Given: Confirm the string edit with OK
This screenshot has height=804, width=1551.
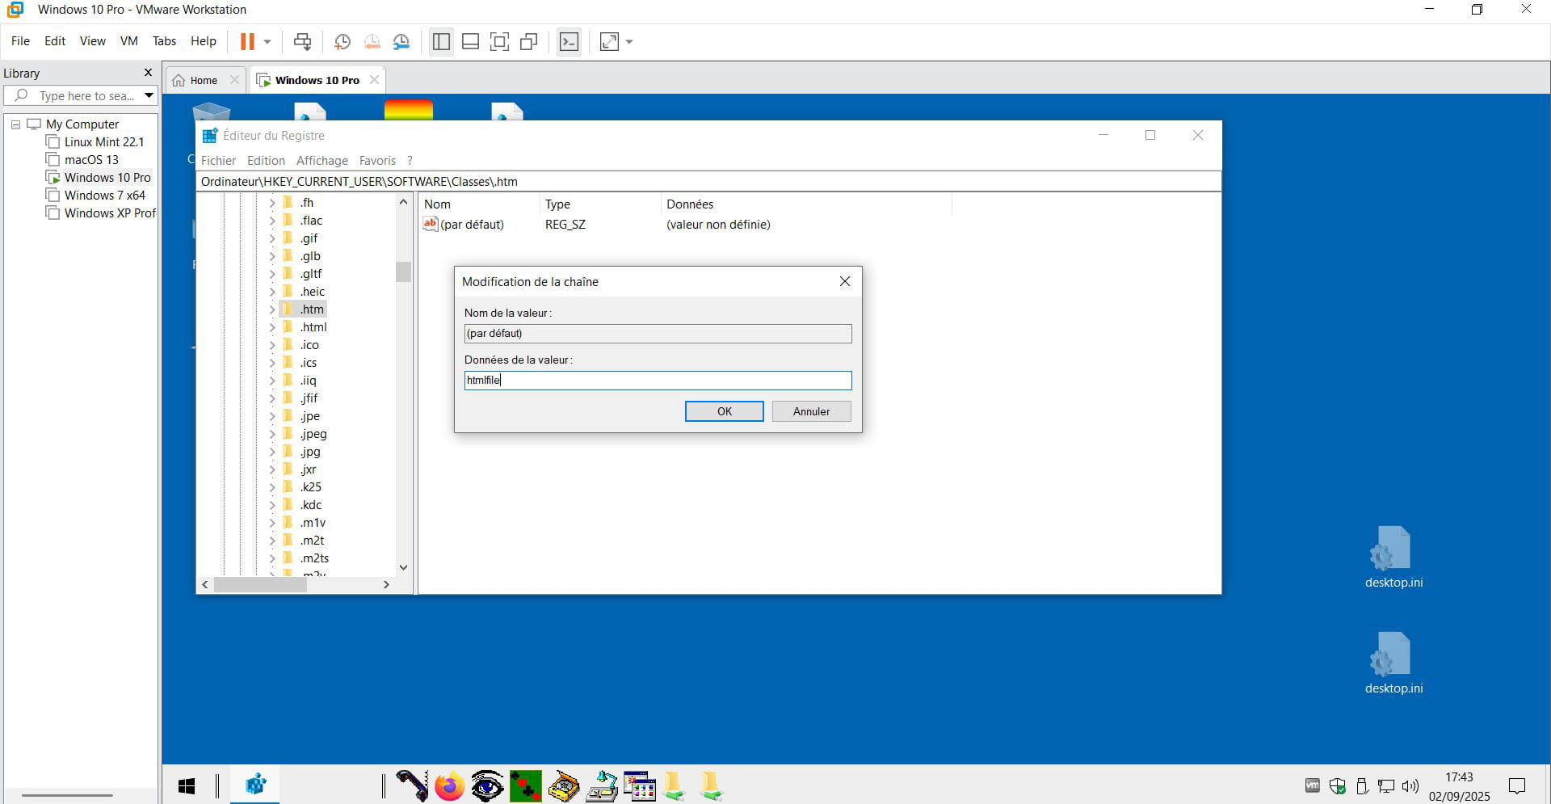Looking at the screenshot, I should pyautogui.click(x=724, y=411).
